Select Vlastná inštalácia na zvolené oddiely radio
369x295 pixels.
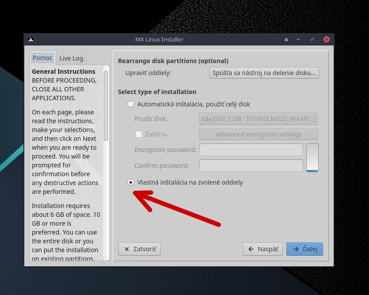[x=131, y=182]
